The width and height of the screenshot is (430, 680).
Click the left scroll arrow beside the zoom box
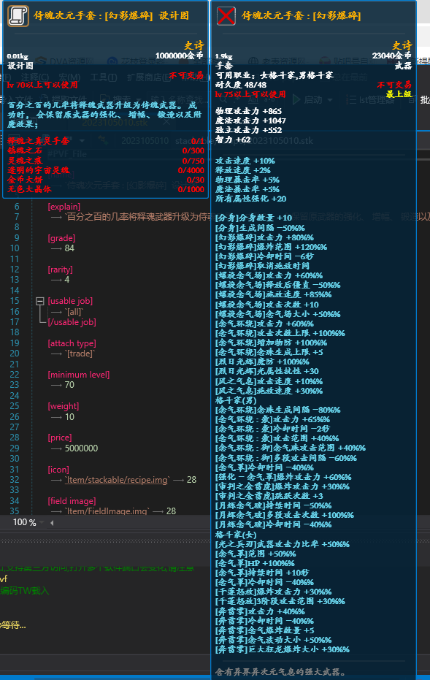click(x=52, y=522)
